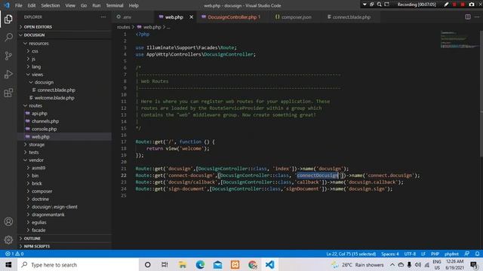Open the Accounts menu icon
The width and height of the screenshot is (483, 271).
(8, 221)
